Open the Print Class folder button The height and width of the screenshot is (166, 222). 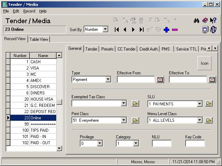pyautogui.click(x=135, y=120)
